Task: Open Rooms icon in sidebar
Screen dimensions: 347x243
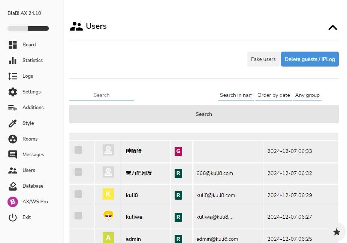Action: tap(13, 139)
